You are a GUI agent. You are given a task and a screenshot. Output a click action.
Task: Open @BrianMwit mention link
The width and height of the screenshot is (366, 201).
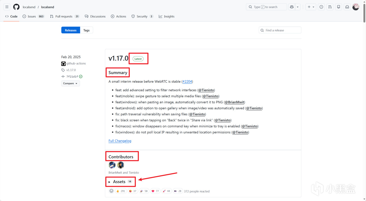[x=234, y=102]
